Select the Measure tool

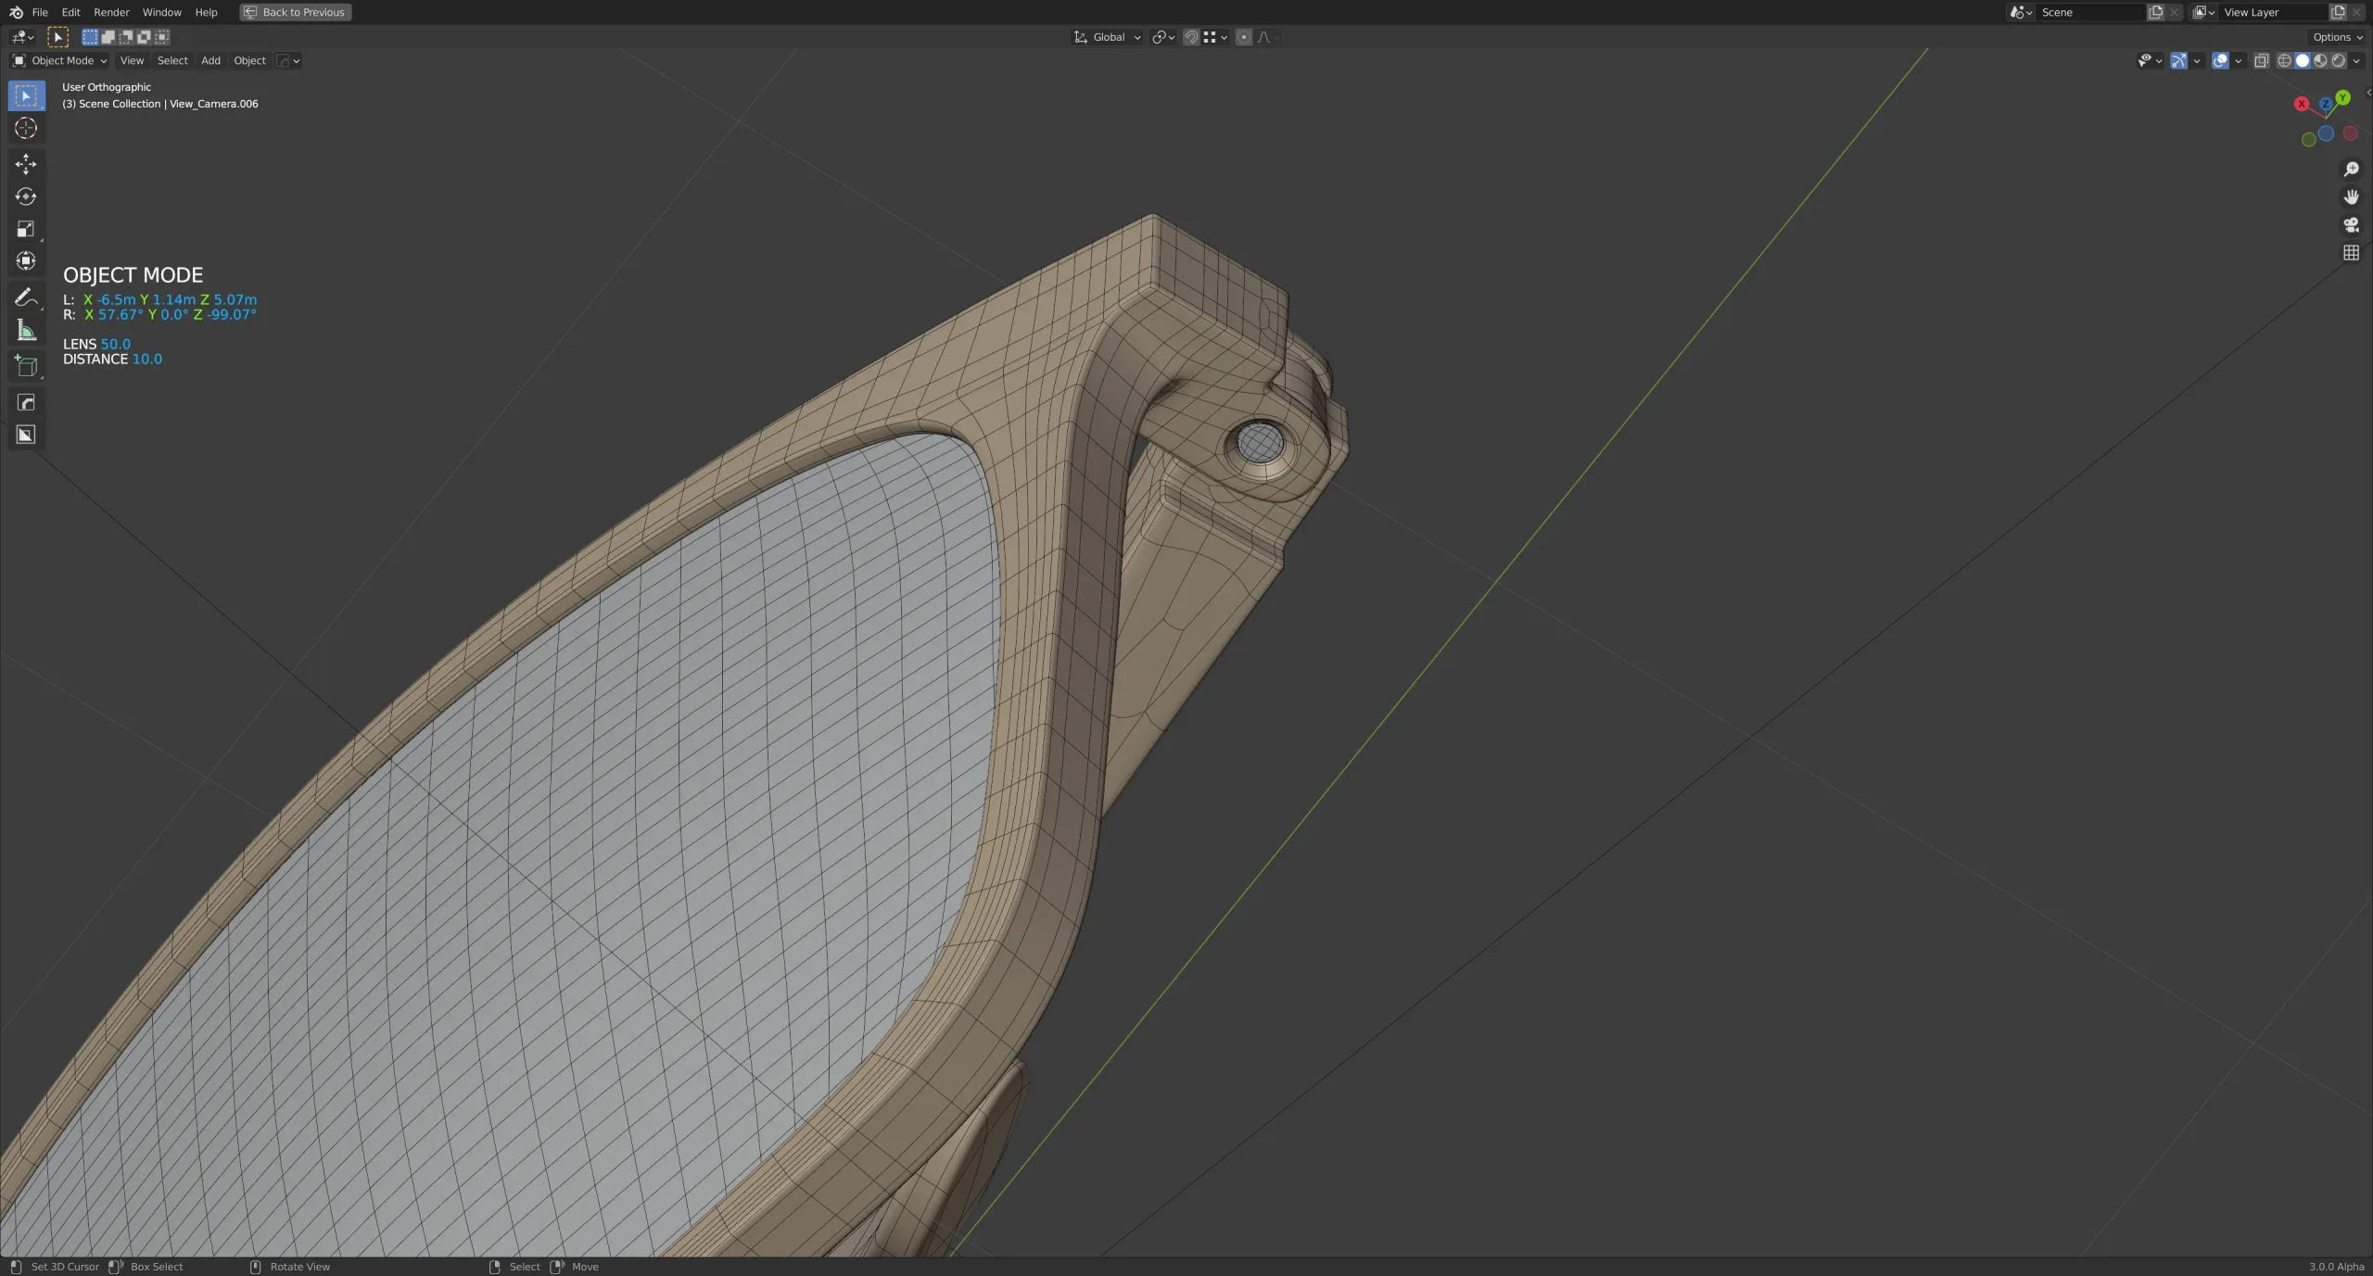tap(26, 330)
